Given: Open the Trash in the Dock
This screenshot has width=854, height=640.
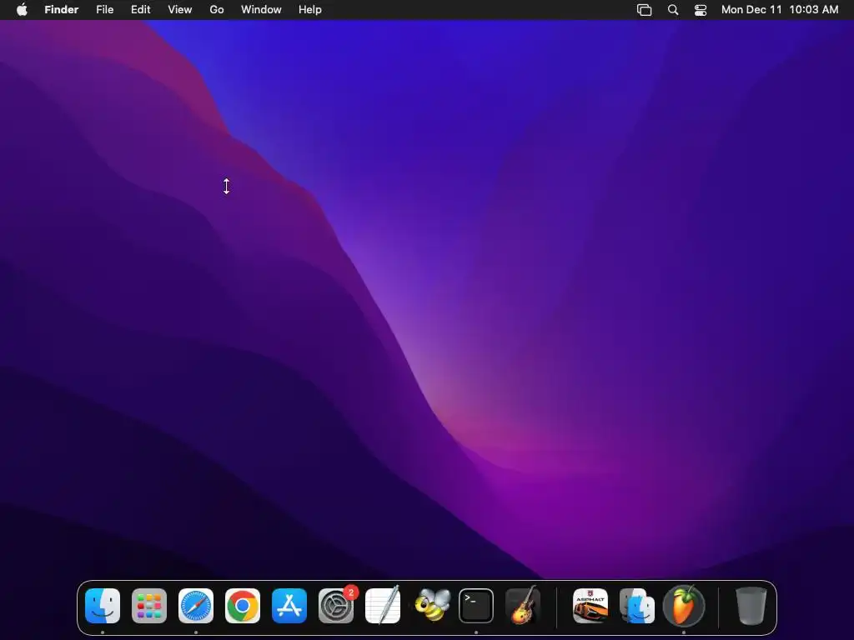Looking at the screenshot, I should tap(751, 606).
